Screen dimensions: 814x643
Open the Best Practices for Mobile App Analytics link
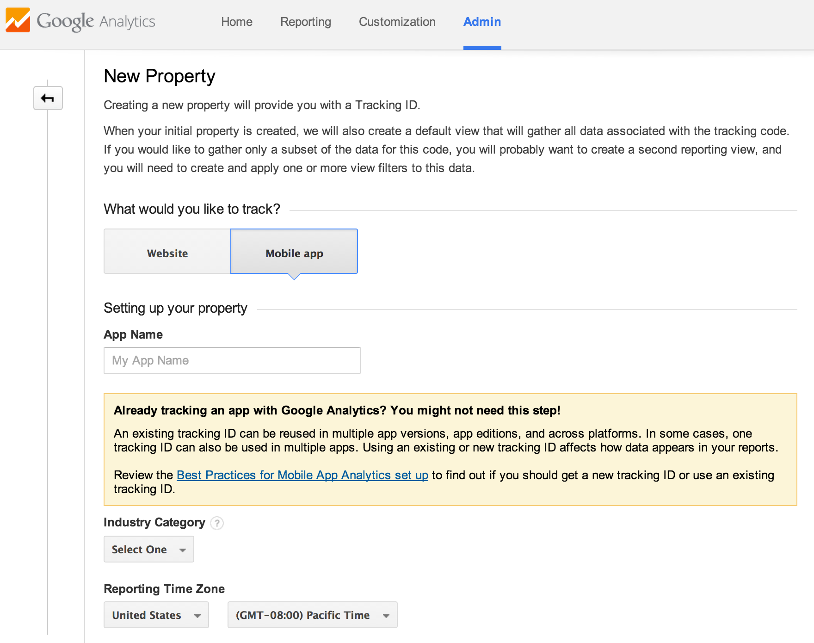(302, 475)
